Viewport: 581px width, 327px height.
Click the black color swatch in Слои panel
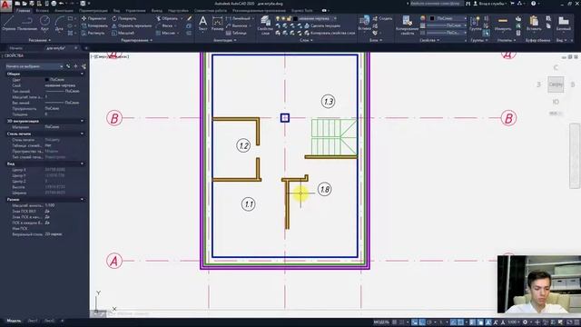click(x=295, y=18)
